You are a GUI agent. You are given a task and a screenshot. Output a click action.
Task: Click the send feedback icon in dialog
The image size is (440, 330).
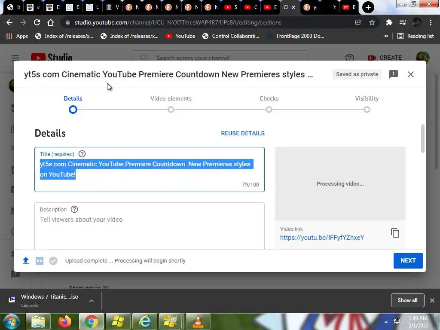[394, 74]
